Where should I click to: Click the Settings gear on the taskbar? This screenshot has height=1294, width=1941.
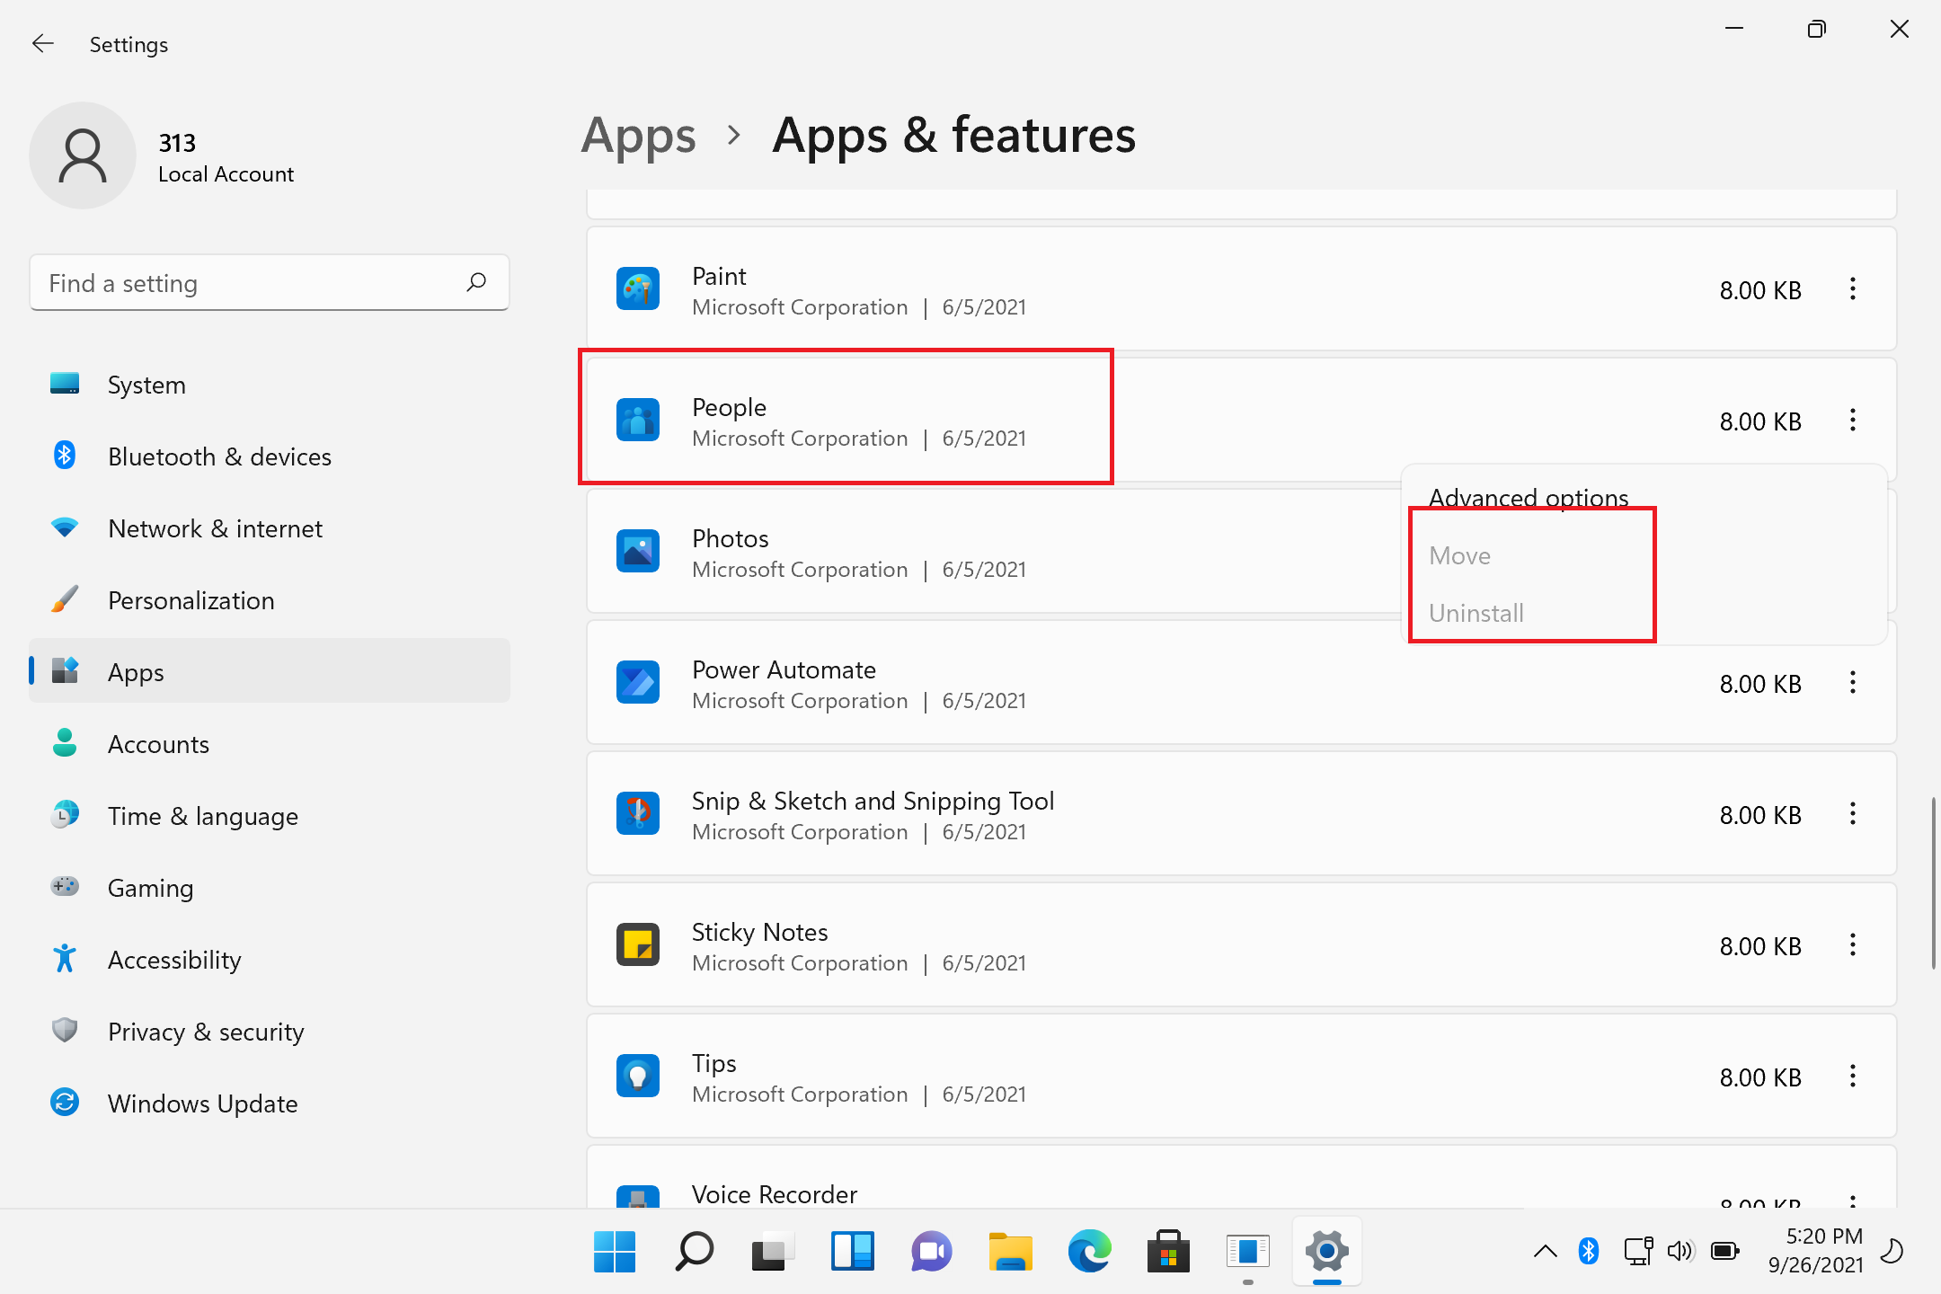1327,1251
